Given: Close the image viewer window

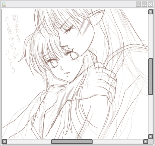Looking at the screenshot, I should (150, 4).
